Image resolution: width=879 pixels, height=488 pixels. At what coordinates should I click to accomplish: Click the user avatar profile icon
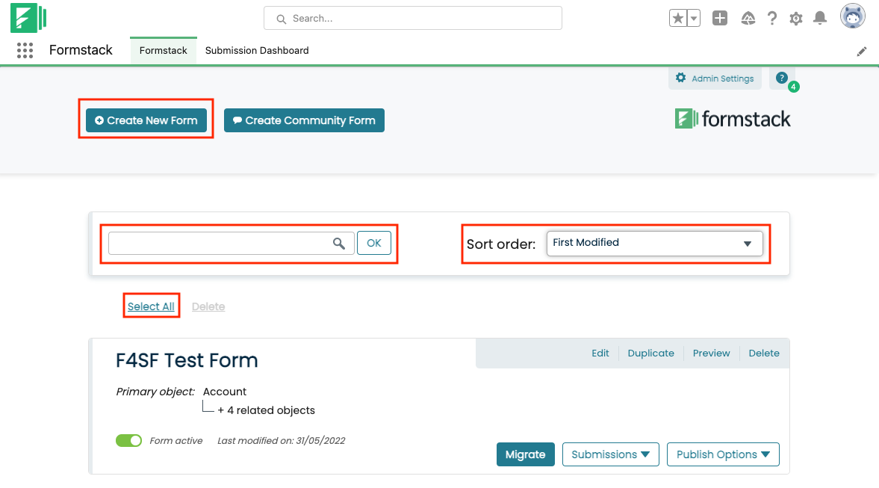[x=852, y=16]
